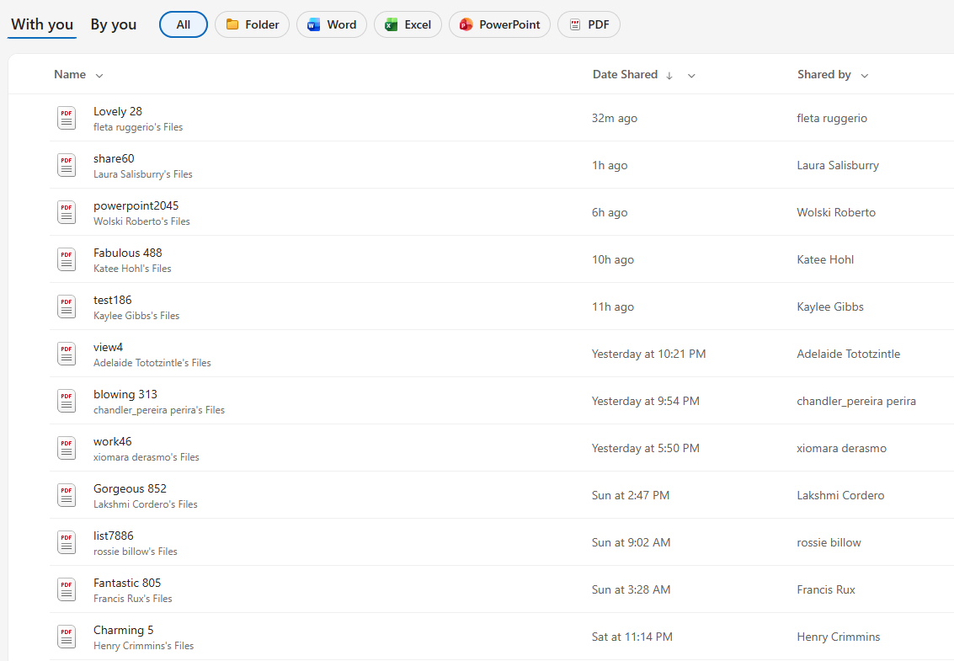The width and height of the screenshot is (954, 661).
Task: Select the All filter pill
Action: coord(183,24)
